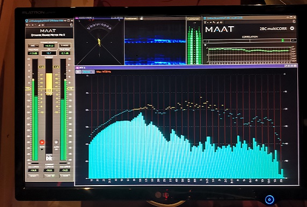Viewport: 307px width, 207px height.
Task: Click the left max LUFS readout
Action: 33,170
